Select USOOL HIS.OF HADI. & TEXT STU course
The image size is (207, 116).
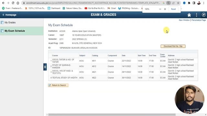click(62, 72)
